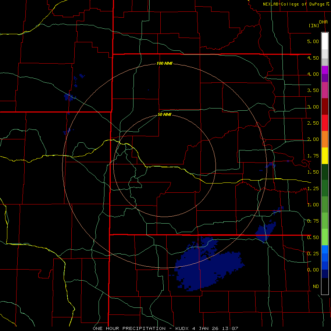The height and width of the screenshot is (331, 331).
Task: Select the dark red legend swatch beside 3.00
Action: point(325,107)
